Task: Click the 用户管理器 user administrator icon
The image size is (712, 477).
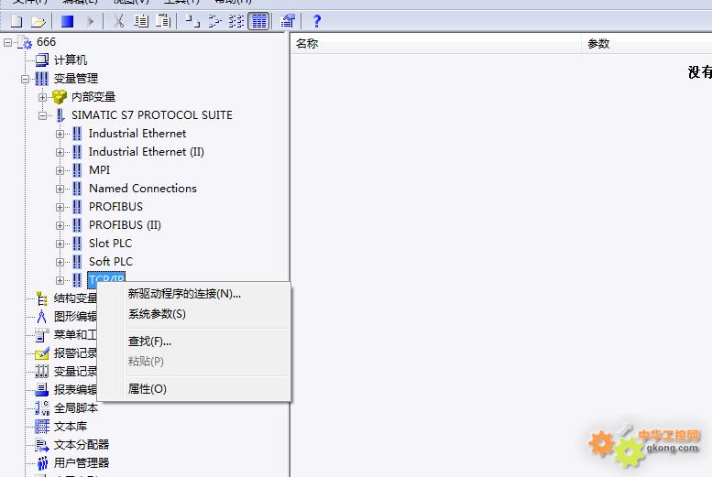Action: coord(42,463)
